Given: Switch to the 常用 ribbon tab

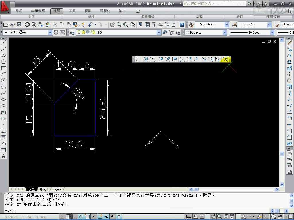Looking at the screenshot, I should tap(19, 11).
